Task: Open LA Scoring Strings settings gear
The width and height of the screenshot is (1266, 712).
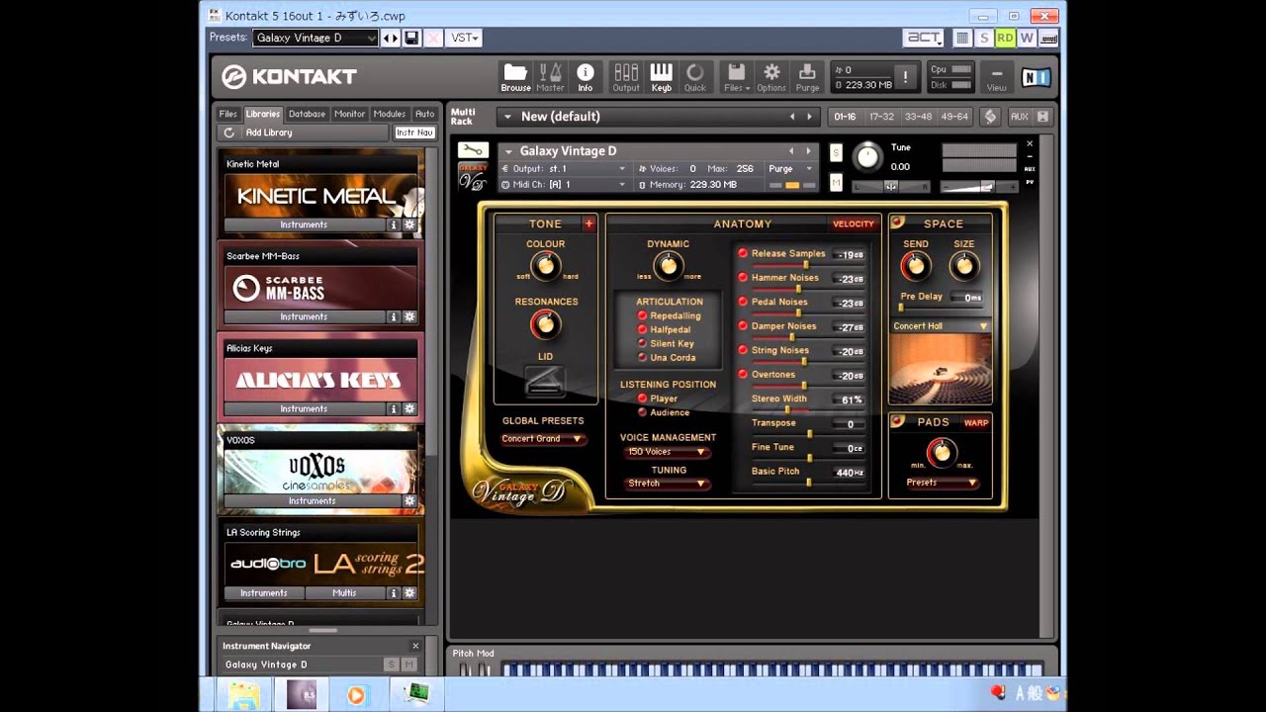Action: (408, 592)
